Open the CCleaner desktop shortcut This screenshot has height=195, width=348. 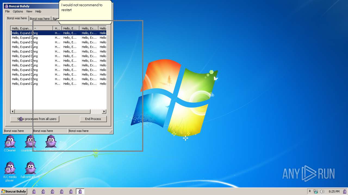tap(10, 144)
